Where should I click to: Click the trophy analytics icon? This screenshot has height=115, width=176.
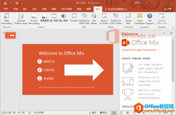[x=128, y=94]
